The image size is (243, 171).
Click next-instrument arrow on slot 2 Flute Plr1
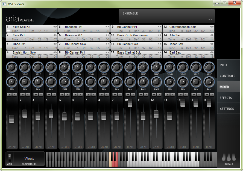(x=56, y=35)
